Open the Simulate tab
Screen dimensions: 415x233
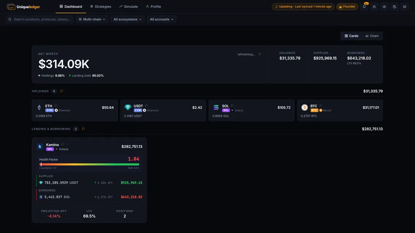pyautogui.click(x=128, y=7)
